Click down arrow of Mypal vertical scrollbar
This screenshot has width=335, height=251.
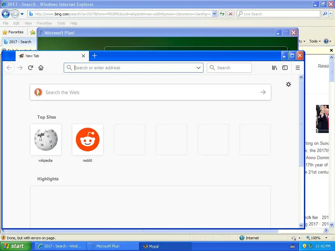click(301, 225)
